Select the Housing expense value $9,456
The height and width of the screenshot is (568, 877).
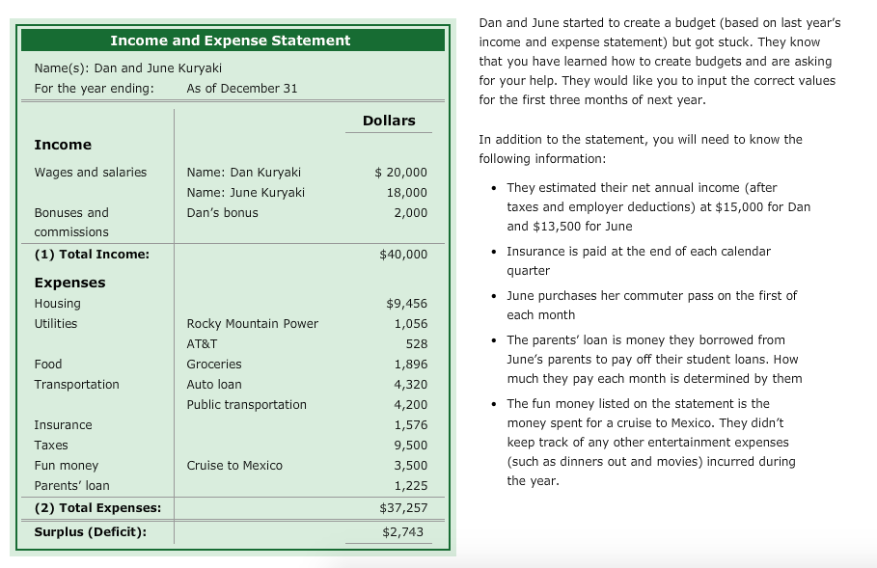(x=406, y=303)
